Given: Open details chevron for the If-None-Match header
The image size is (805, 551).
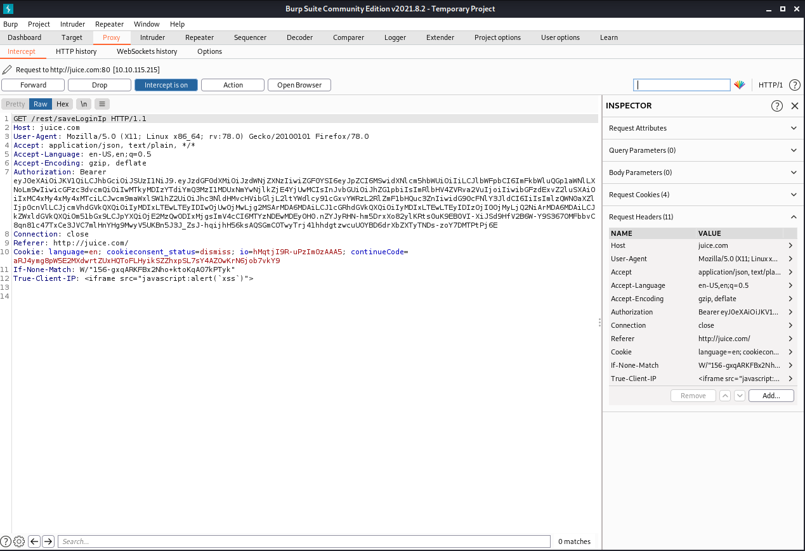Looking at the screenshot, I should point(790,365).
